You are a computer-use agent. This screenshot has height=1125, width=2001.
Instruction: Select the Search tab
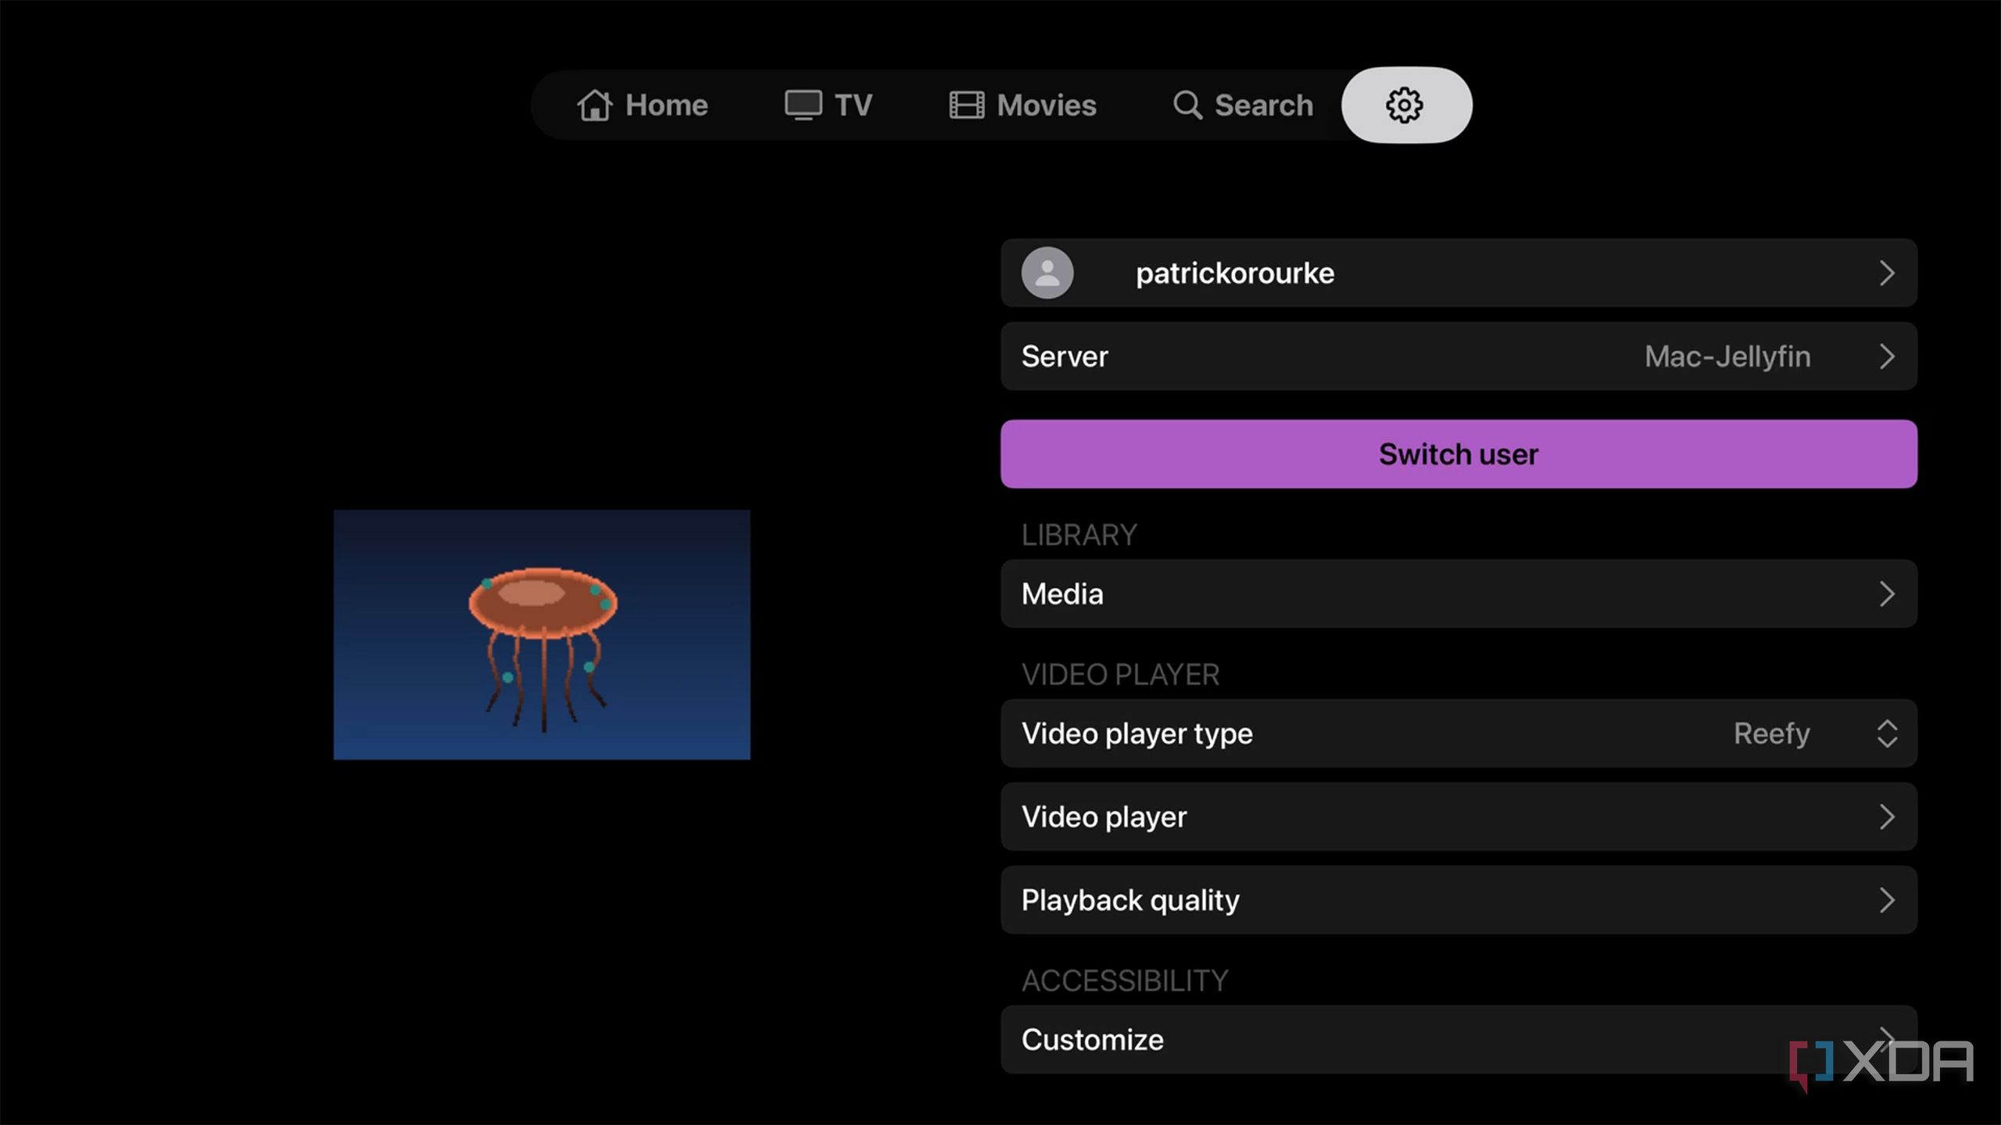pos(1243,105)
